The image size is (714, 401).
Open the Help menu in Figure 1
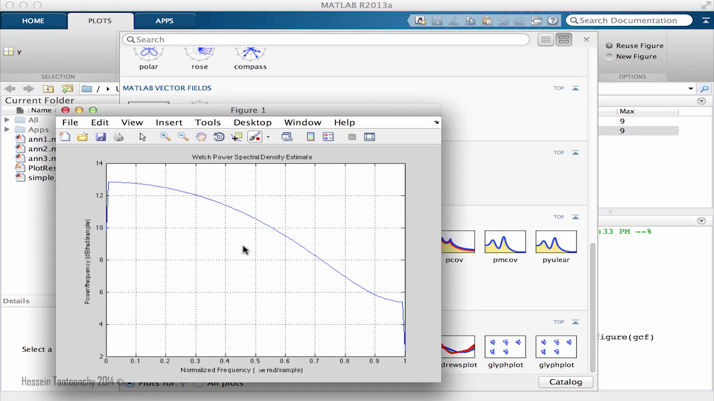[344, 123]
